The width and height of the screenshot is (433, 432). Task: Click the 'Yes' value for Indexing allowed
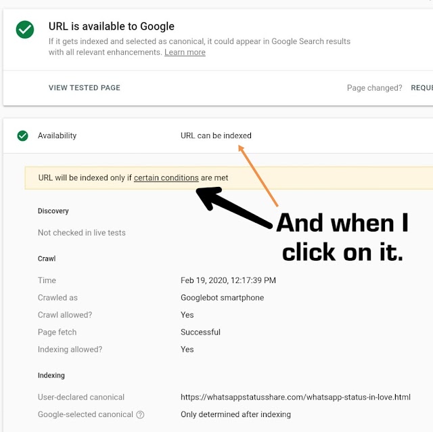tap(187, 349)
